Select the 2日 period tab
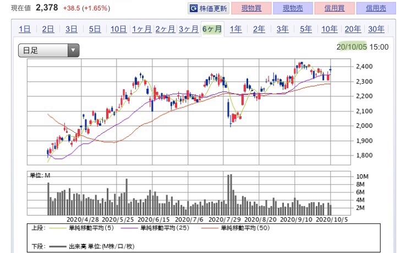 coord(48,29)
